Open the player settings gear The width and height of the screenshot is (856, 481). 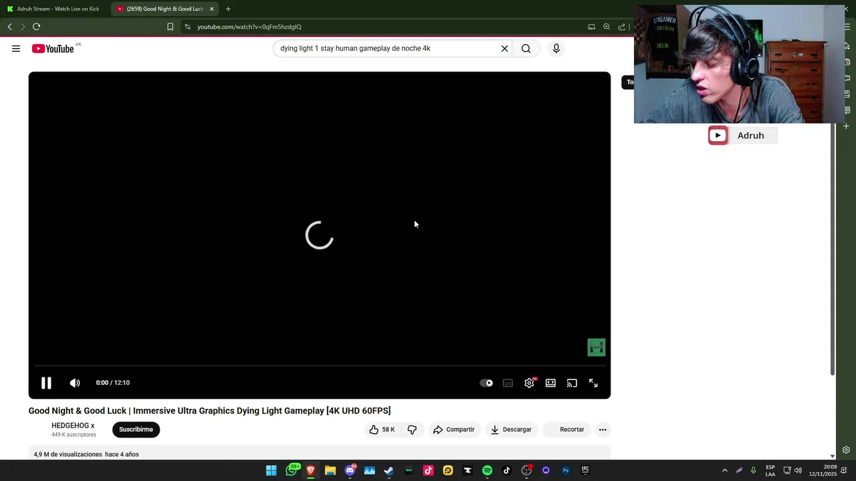click(x=529, y=383)
